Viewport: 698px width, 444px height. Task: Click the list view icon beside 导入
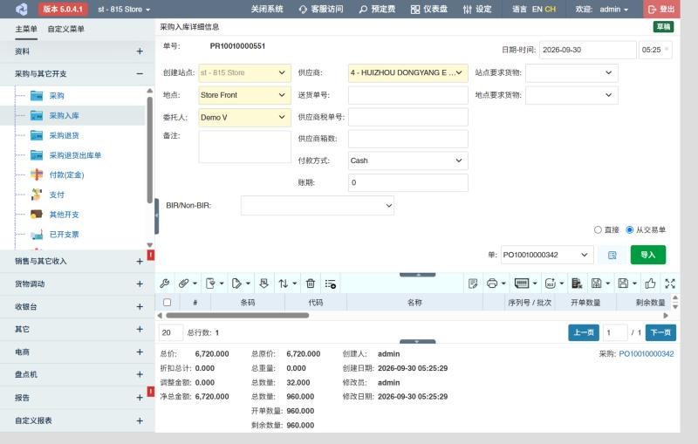coord(612,255)
